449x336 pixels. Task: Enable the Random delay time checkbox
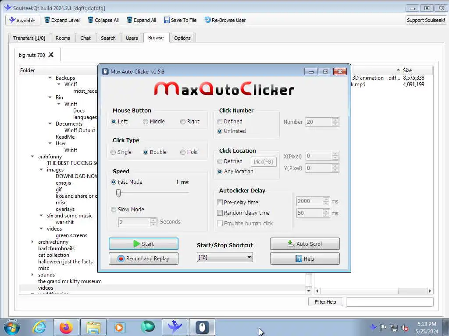click(220, 213)
